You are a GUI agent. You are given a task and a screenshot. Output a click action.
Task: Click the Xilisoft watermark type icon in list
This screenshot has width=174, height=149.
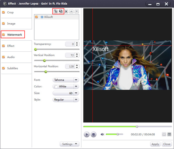tap(42, 17)
